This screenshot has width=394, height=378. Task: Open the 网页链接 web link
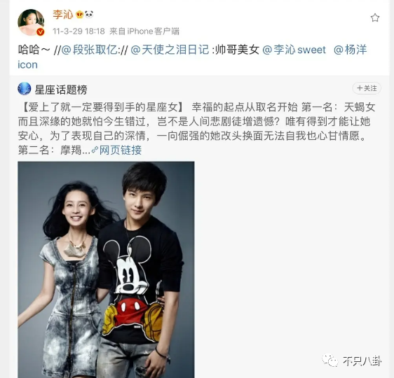pos(121,150)
